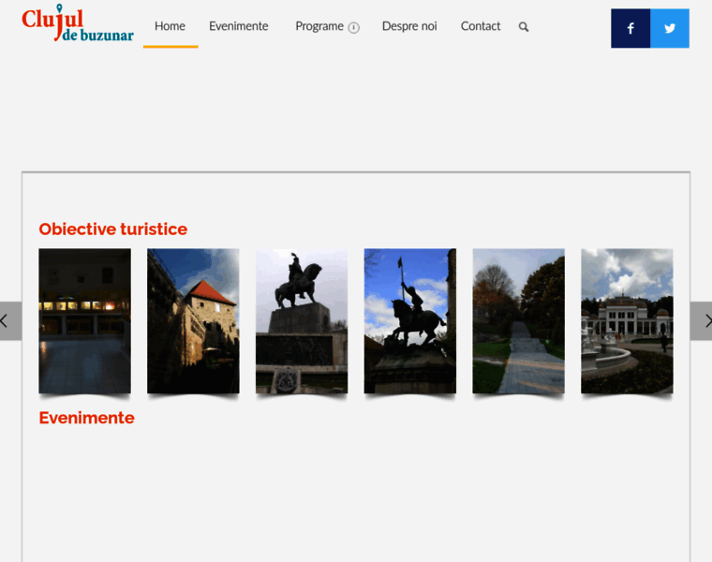Image resolution: width=712 pixels, height=562 pixels.
Task: Click the Evenimente section heading
Action: click(x=86, y=418)
